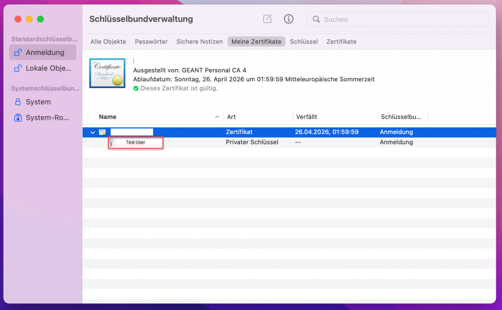The width and height of the screenshot is (502, 310).
Task: Switch to Alle Objekte tab
Action: click(x=108, y=42)
